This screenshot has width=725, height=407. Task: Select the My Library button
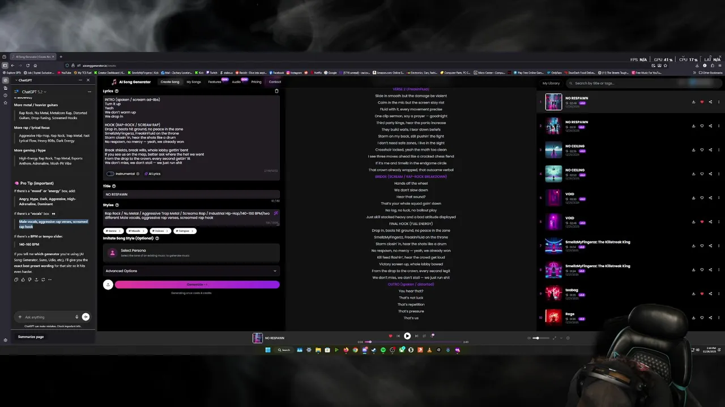551,83
